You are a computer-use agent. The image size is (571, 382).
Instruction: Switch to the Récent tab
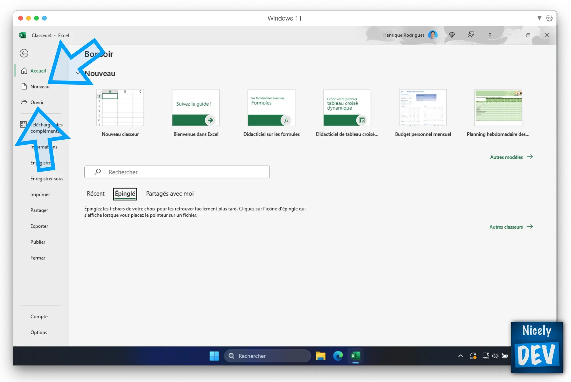[x=96, y=194]
